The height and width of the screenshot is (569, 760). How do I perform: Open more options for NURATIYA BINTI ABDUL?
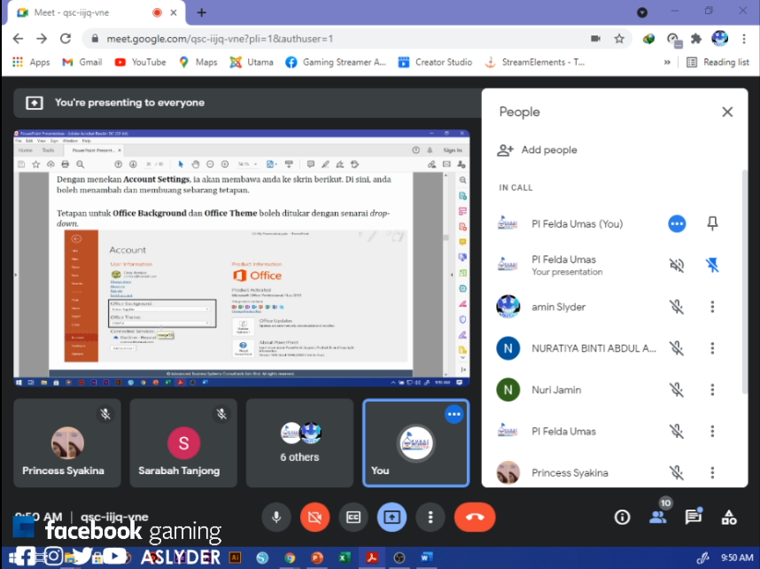(x=712, y=348)
